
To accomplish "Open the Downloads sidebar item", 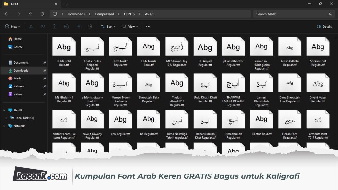I will [24, 71].
